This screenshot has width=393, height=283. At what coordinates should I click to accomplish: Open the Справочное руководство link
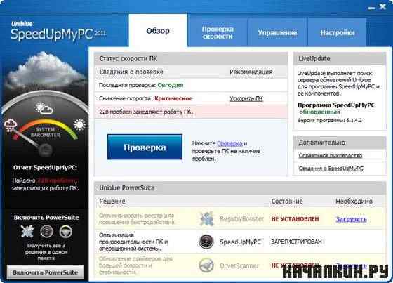coord(330,156)
